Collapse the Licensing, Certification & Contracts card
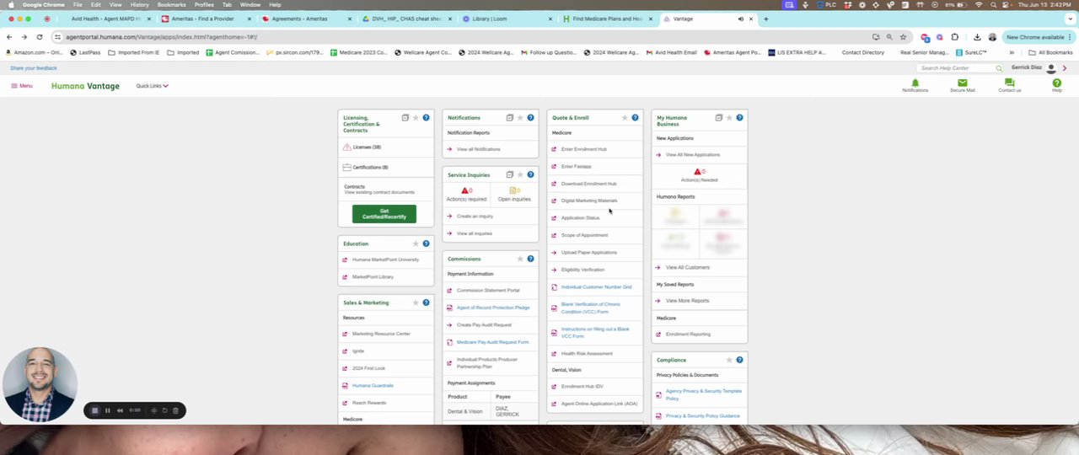This screenshot has width=1079, height=455. tap(405, 118)
